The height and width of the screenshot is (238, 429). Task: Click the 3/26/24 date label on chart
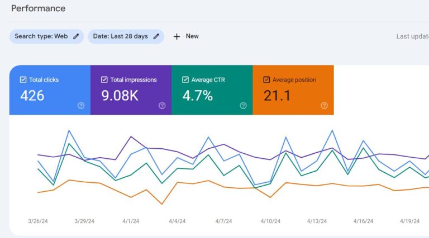tap(37, 221)
